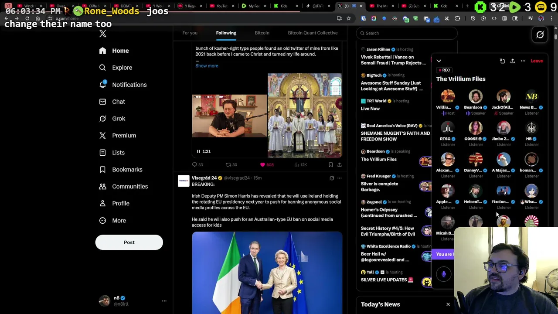Open account menu dots beside n8
The height and width of the screenshot is (314, 558).
click(x=164, y=301)
